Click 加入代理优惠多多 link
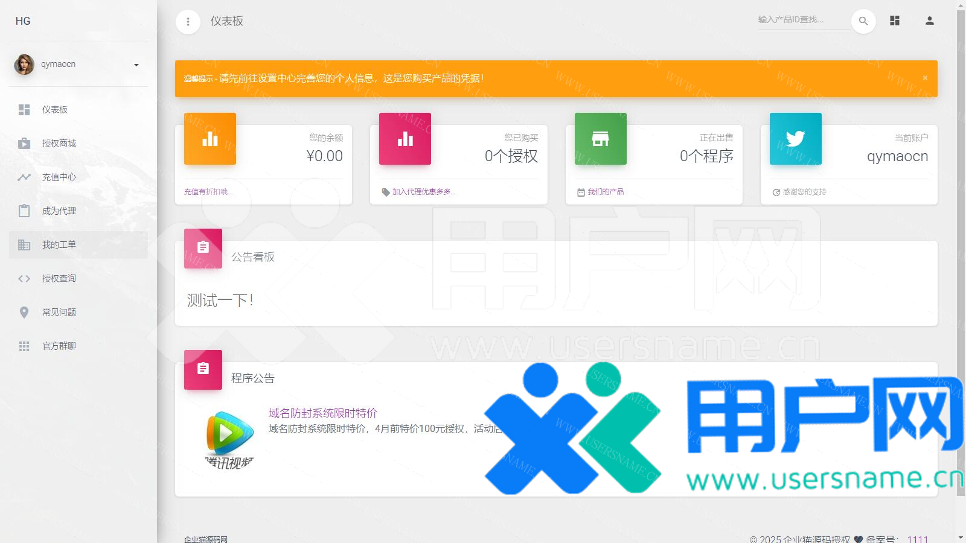The image size is (966, 543). [x=423, y=192]
